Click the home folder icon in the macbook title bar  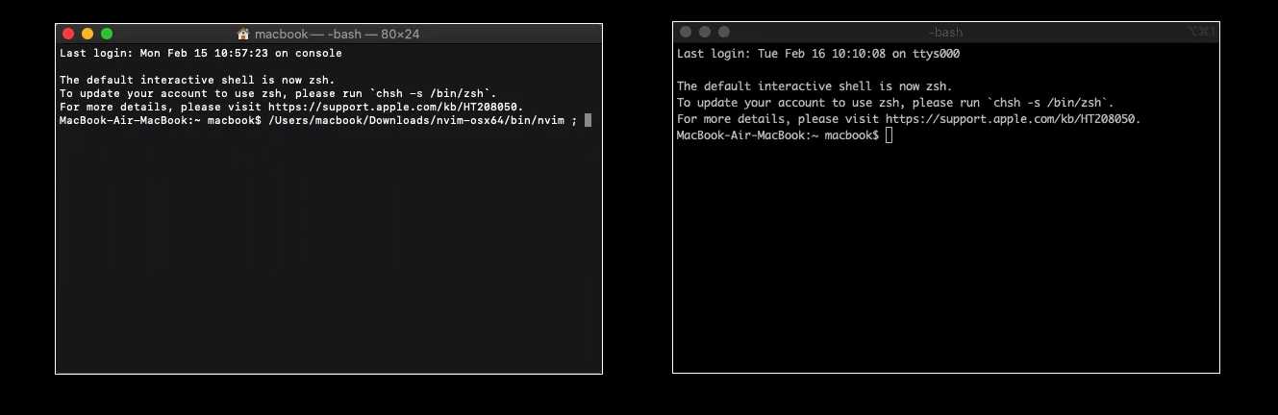coord(243,34)
